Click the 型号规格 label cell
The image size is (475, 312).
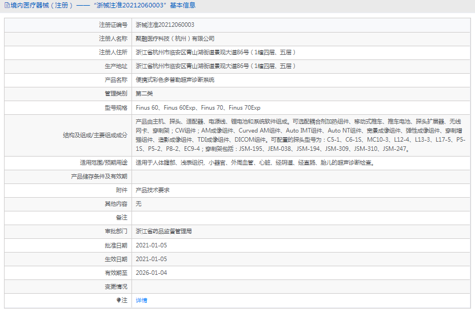(x=68, y=107)
